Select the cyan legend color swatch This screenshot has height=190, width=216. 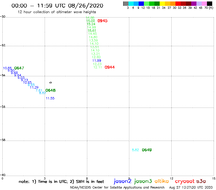point(131,4)
